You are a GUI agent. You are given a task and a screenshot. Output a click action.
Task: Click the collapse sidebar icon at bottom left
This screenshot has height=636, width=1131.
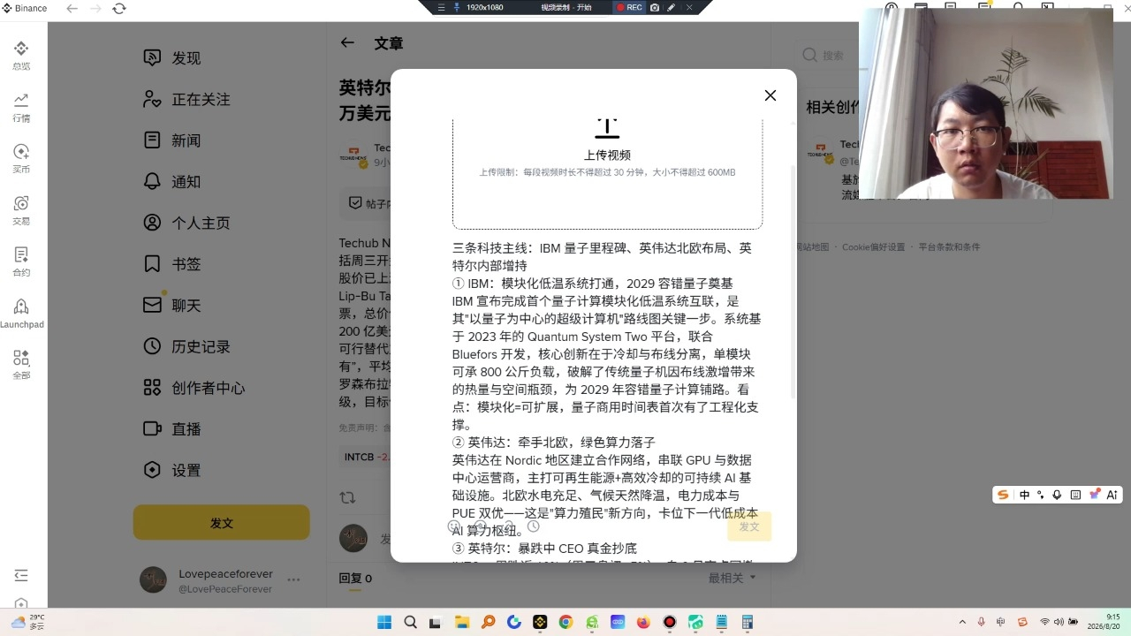tap(21, 575)
